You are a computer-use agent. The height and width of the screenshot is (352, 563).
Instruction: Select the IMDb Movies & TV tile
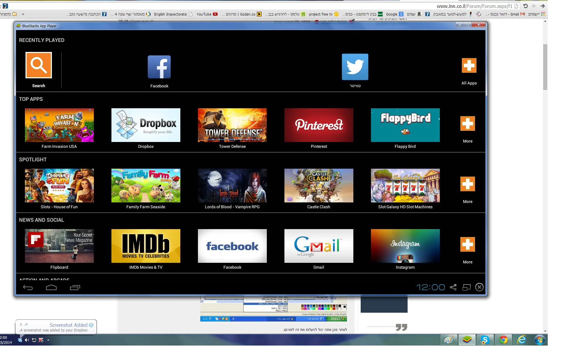pyautogui.click(x=146, y=246)
